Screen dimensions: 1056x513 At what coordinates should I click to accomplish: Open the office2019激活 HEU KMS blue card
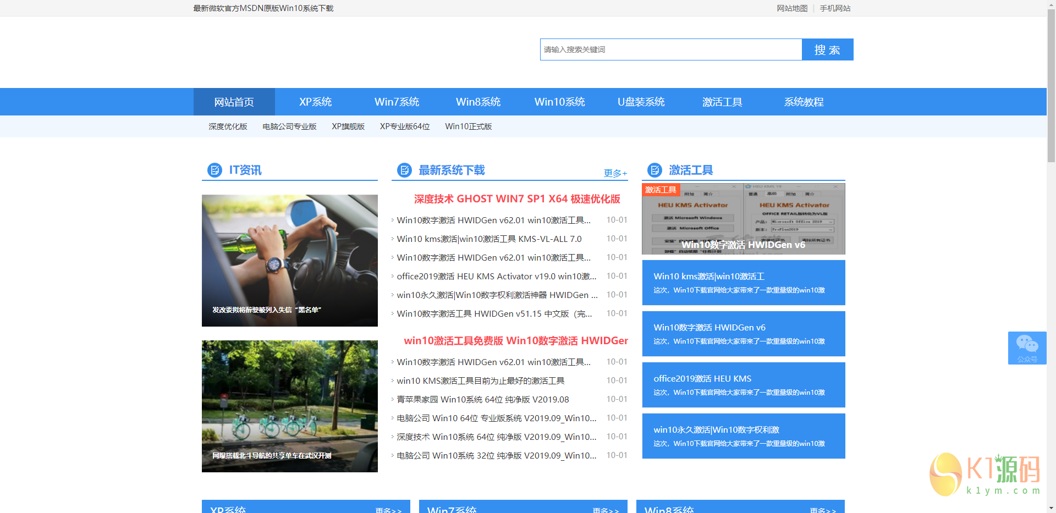743,384
